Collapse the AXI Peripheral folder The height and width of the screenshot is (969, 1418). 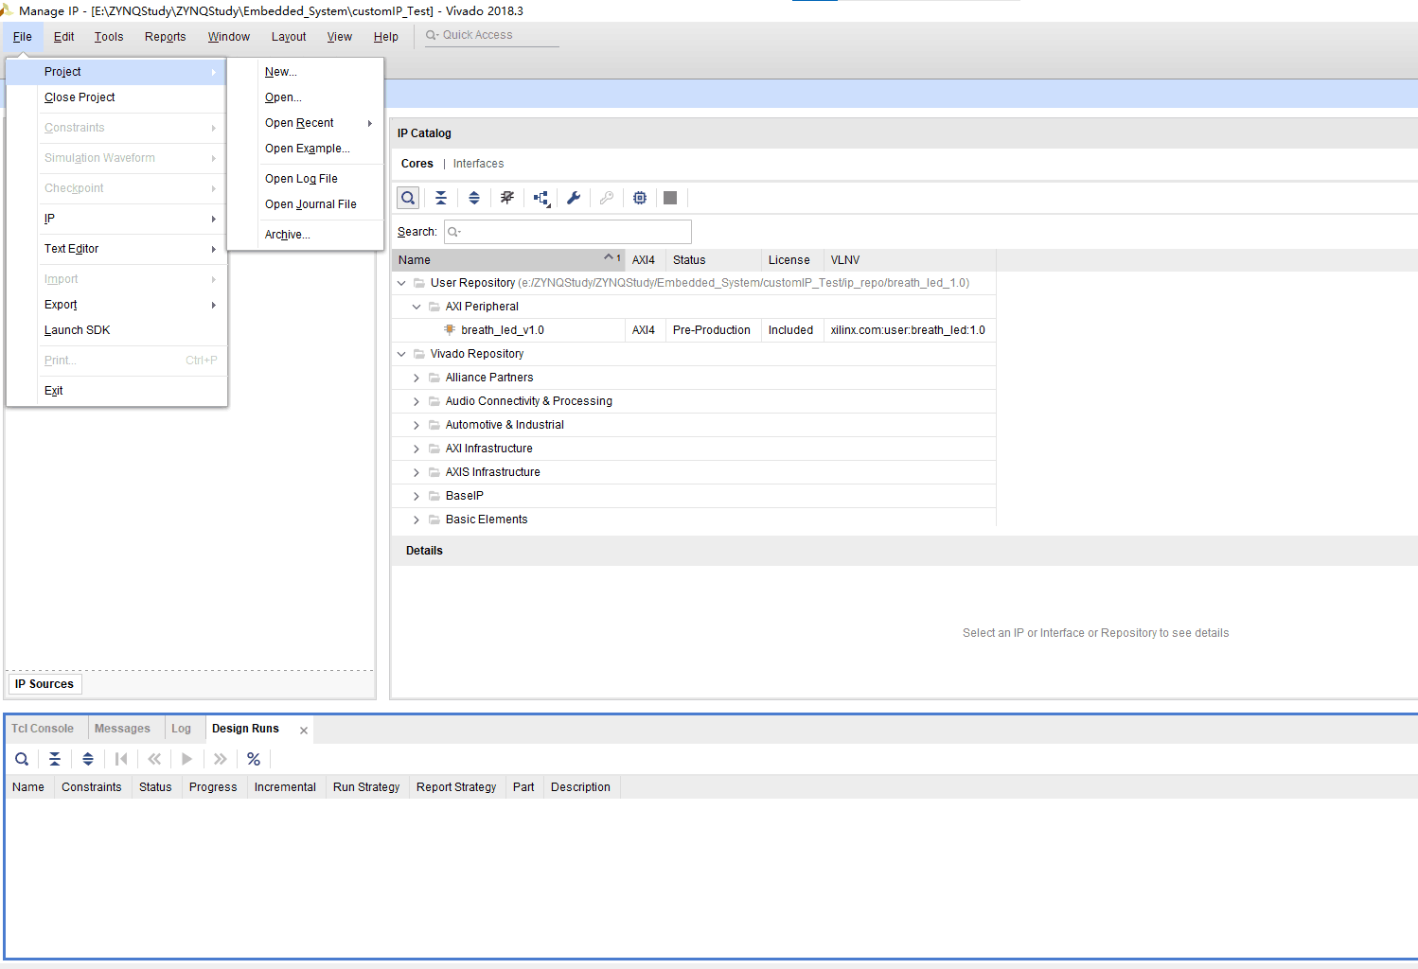click(x=417, y=307)
